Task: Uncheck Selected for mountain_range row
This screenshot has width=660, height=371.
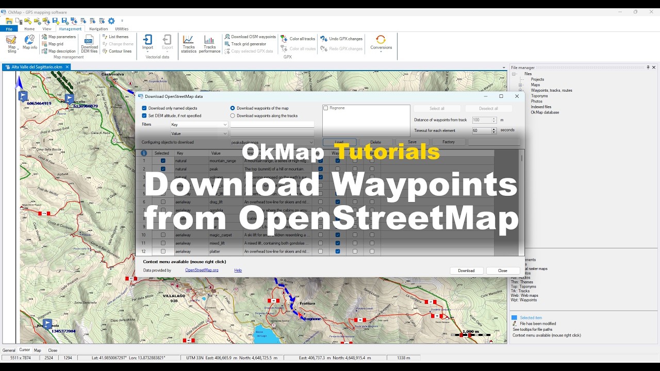Action: (163, 161)
